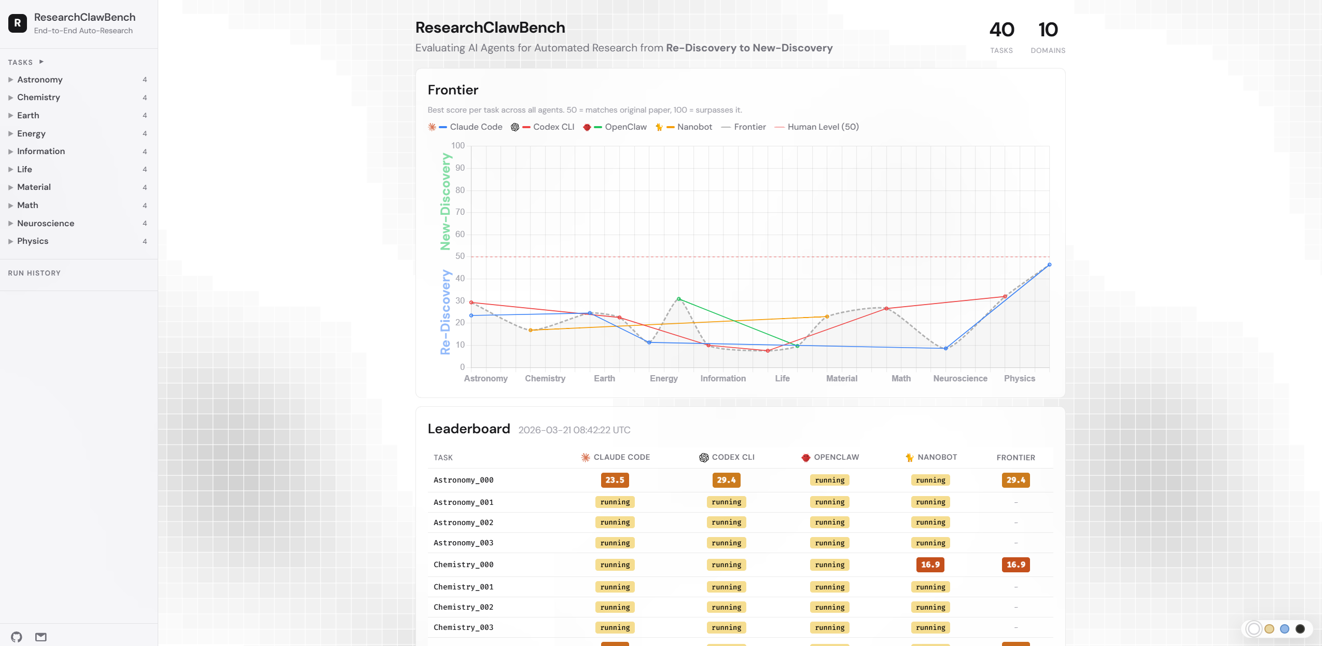
Task: Click the Nanobot legend icon in chart
Action: (x=659, y=127)
